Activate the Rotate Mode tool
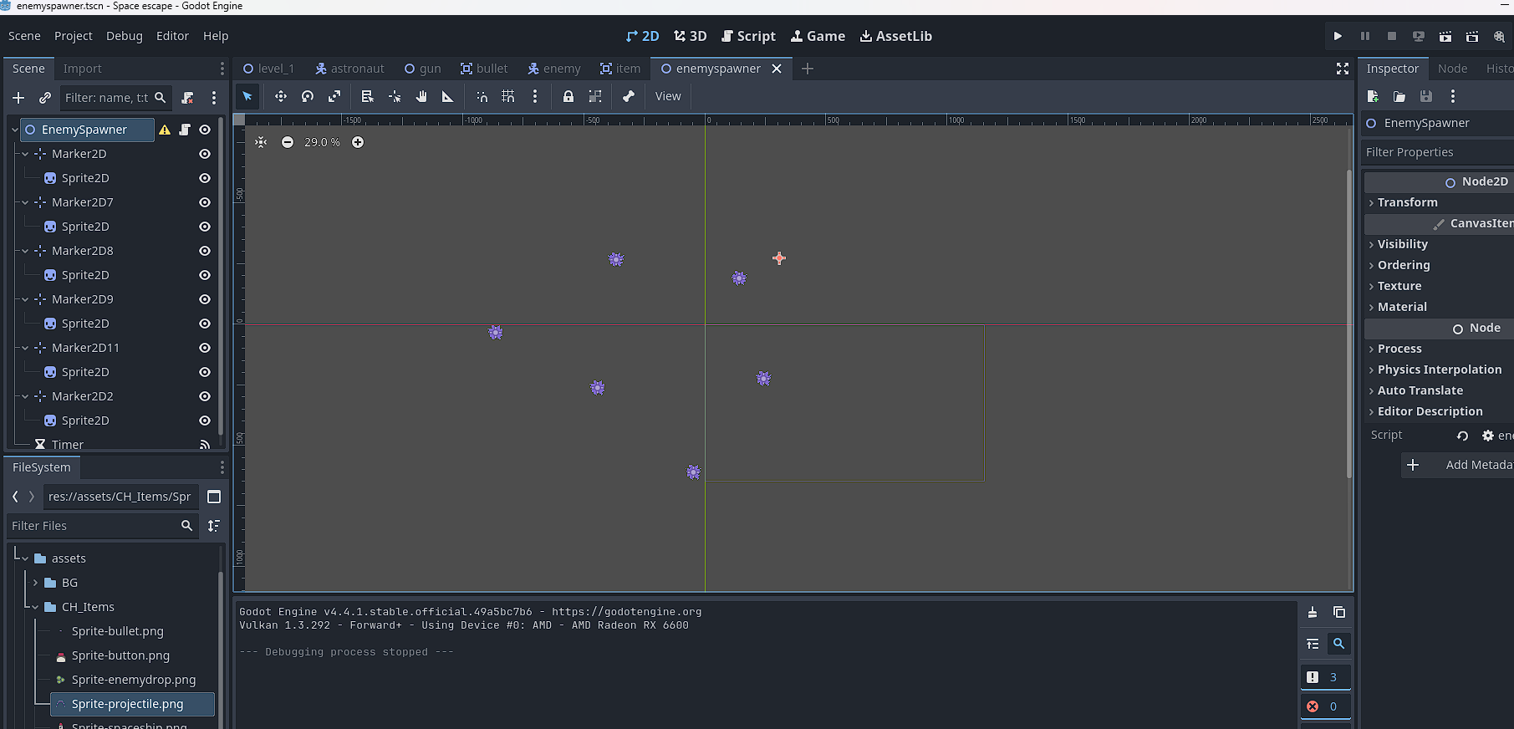This screenshot has width=1514, height=729. [308, 97]
